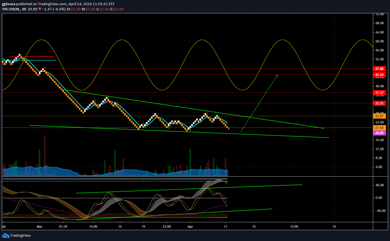The width and height of the screenshot is (390, 241).
Task: Click the '14:00' time axis label
Action: (93, 227)
